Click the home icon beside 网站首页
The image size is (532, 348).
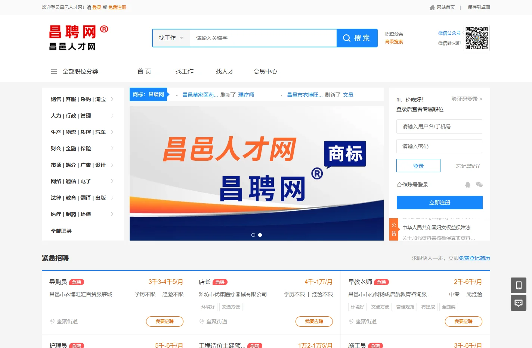(432, 7)
